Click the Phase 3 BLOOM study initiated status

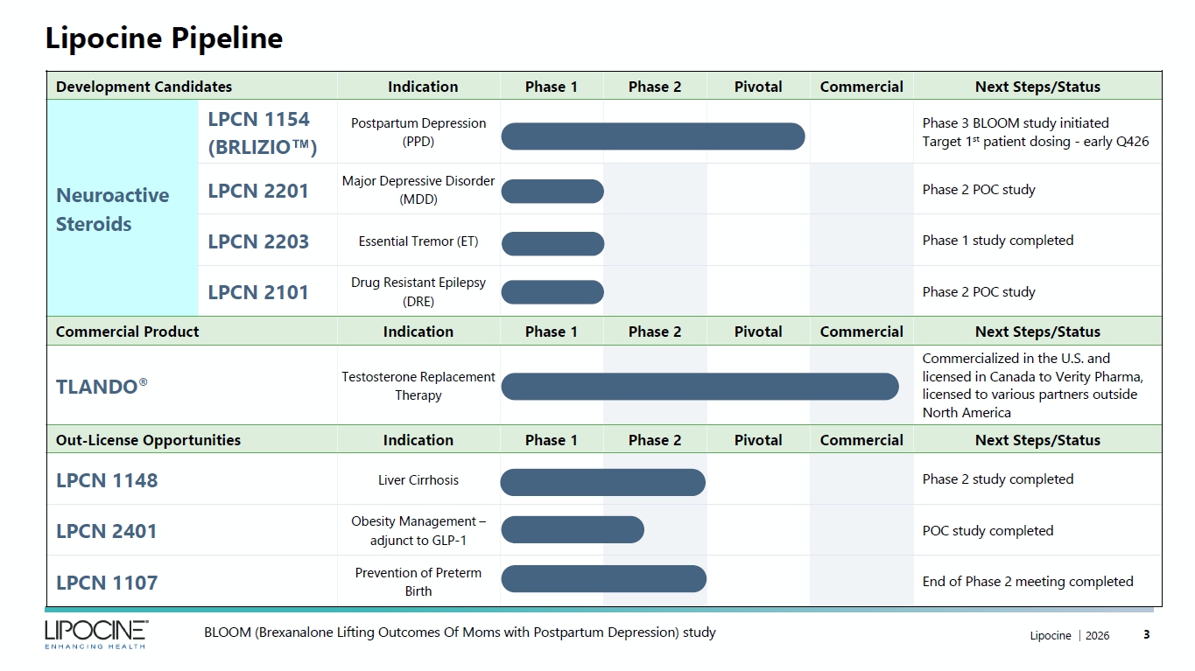coord(1016,123)
